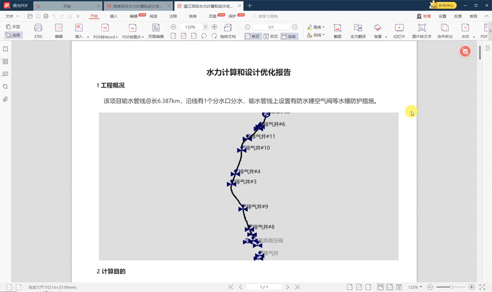Select the 截图 screenshot tool

pos(338,32)
